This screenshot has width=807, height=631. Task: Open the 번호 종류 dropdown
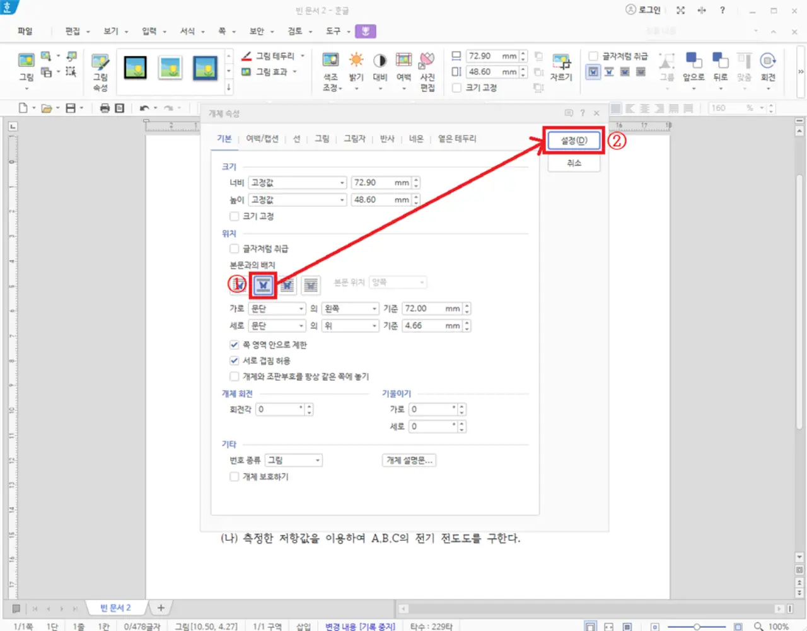pos(317,460)
